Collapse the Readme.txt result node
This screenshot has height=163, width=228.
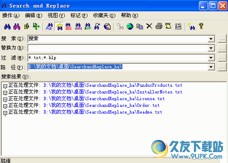pyautogui.click(x=5, y=113)
